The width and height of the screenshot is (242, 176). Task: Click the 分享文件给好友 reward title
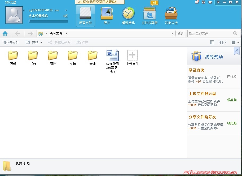[x=202, y=117]
